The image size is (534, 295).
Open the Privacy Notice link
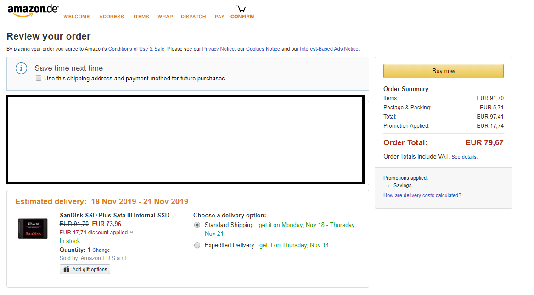click(218, 49)
